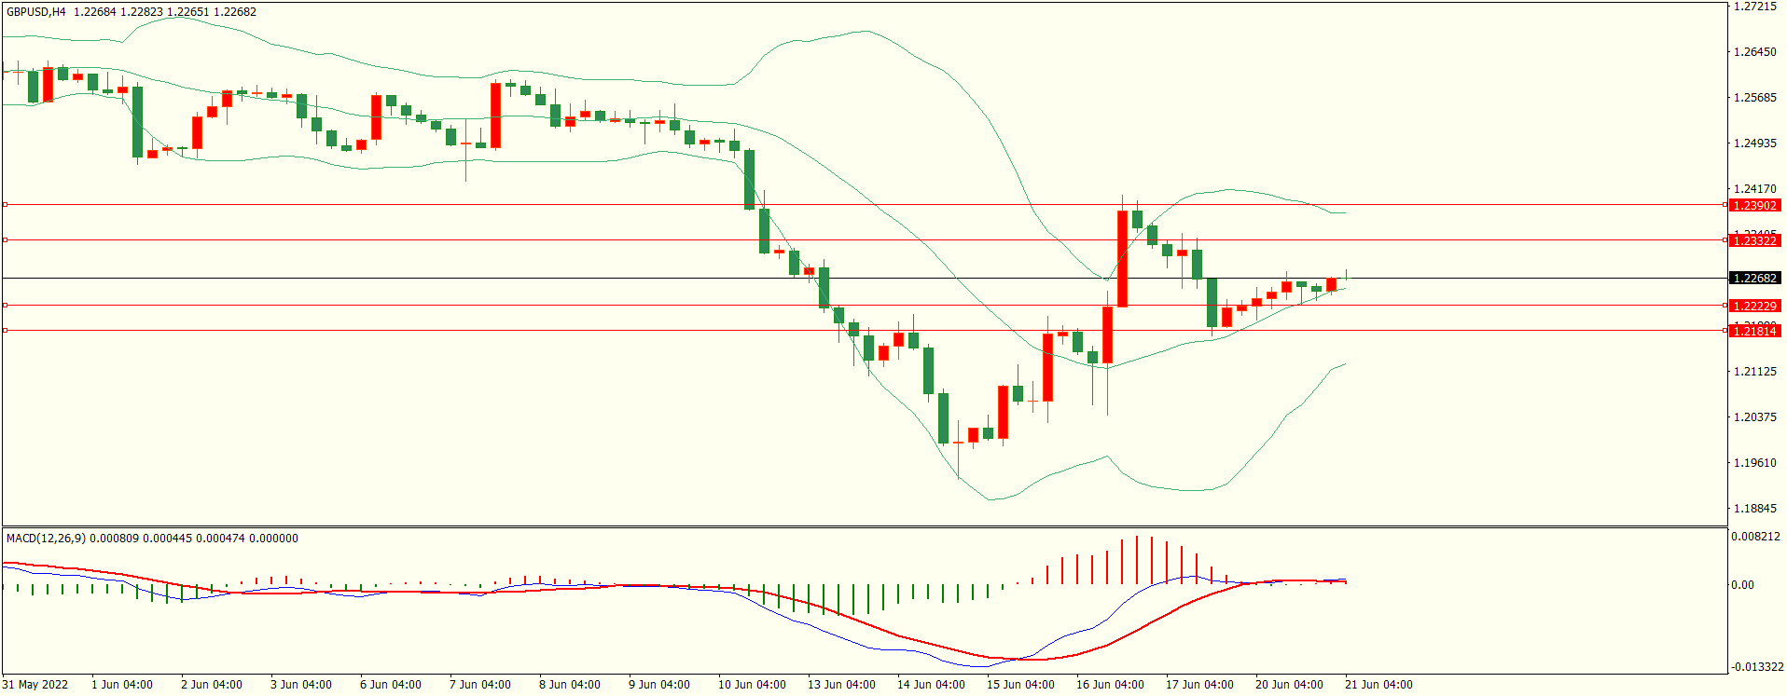Click the 1.24935 price axis label
Image resolution: width=1787 pixels, height=696 pixels.
click(x=1754, y=143)
